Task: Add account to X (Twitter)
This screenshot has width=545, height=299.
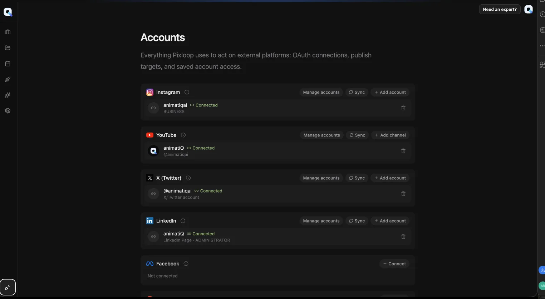Action: 390,178
